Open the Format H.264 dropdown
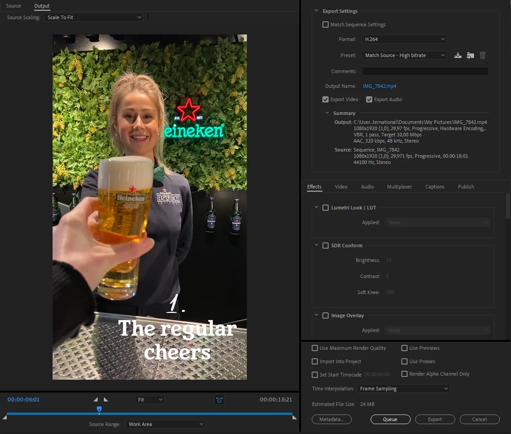 click(x=404, y=39)
